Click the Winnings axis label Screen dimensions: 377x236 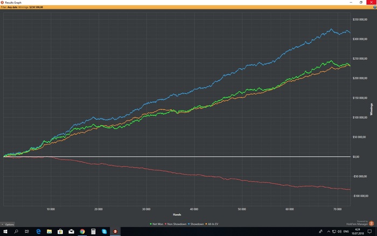click(372, 109)
